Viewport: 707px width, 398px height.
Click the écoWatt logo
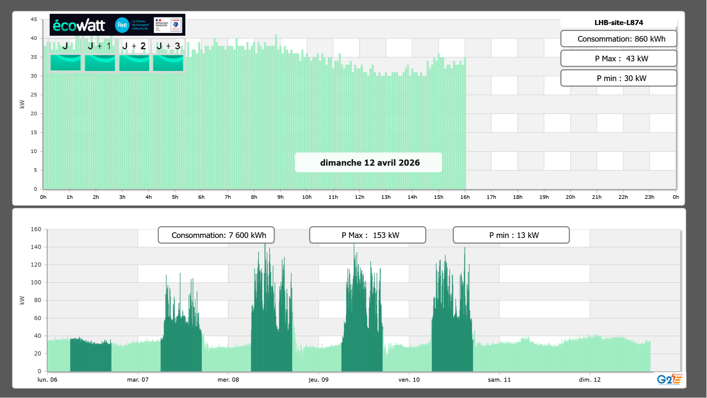(x=79, y=25)
